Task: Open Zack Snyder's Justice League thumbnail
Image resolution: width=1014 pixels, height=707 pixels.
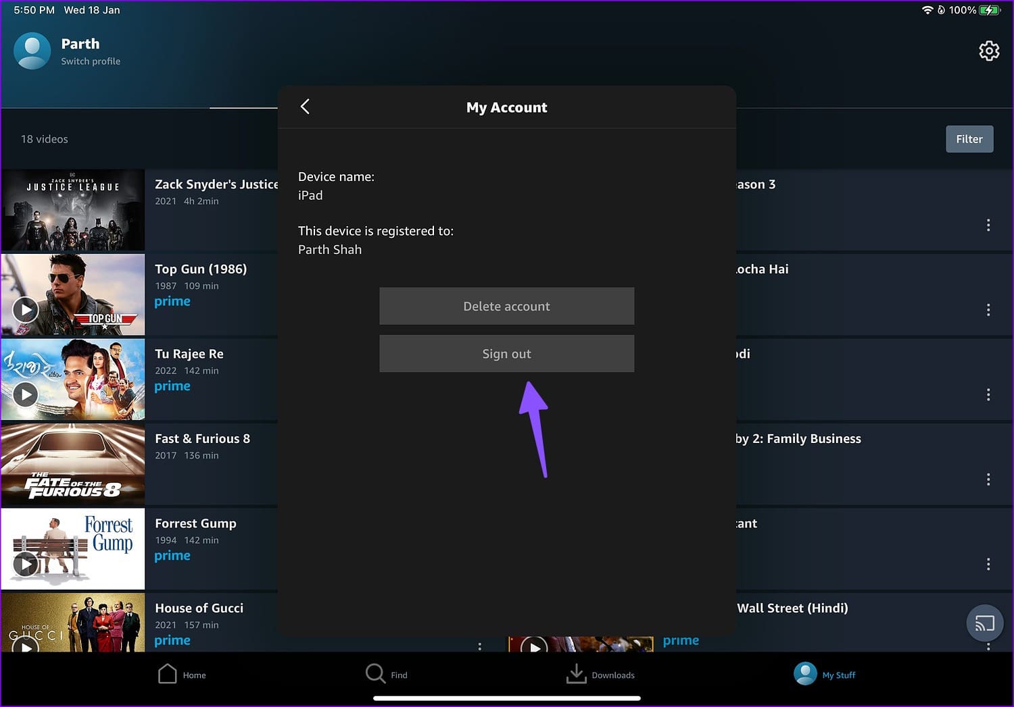Action: 73,210
